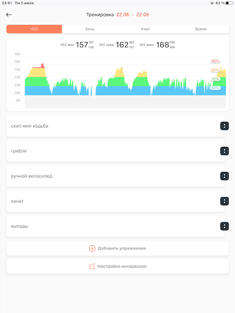Go back with the arrow icon
Image resolution: width=235 pixels, height=313 pixels.
click(x=9, y=15)
